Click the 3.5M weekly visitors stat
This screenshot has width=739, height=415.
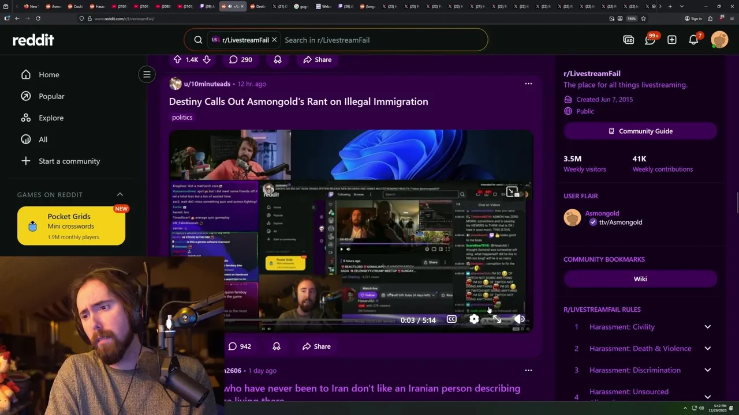pyautogui.click(x=585, y=164)
